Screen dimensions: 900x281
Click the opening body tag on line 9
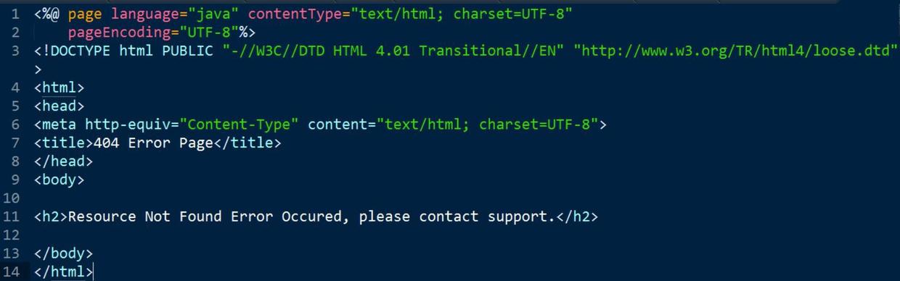pyautogui.click(x=60, y=180)
